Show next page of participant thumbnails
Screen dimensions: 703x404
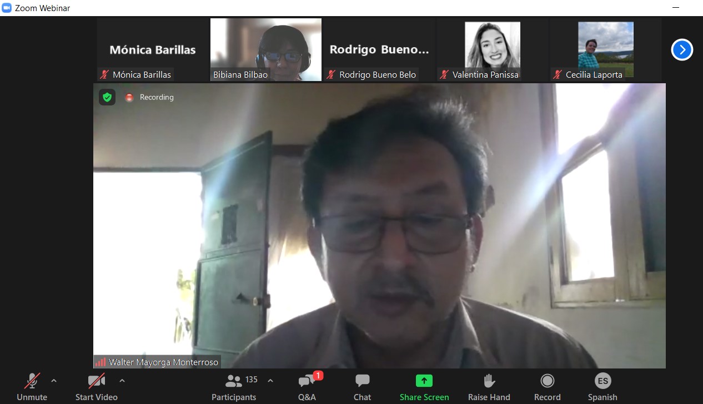click(682, 50)
